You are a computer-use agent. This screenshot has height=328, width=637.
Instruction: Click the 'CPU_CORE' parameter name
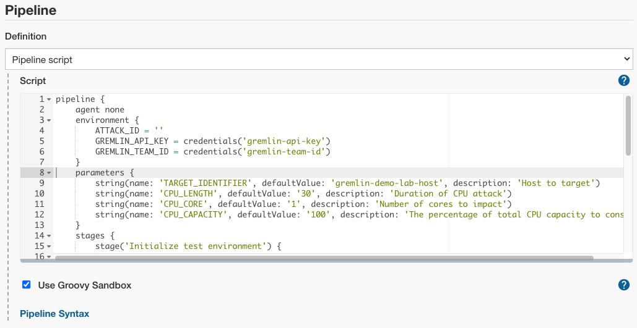[184, 204]
